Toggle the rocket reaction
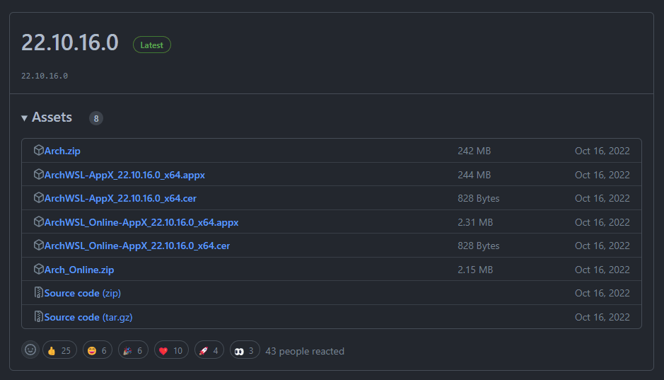This screenshot has width=664, height=380. click(x=209, y=350)
